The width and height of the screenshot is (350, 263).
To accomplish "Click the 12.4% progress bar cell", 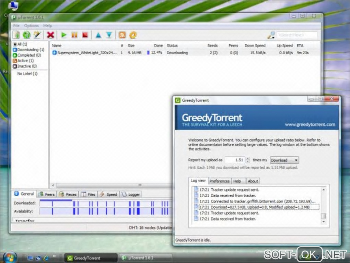I will [154, 53].
